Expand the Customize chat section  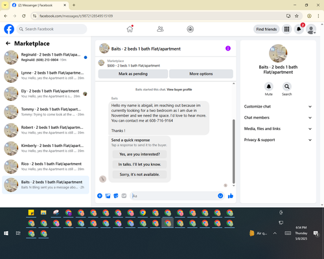point(278,106)
